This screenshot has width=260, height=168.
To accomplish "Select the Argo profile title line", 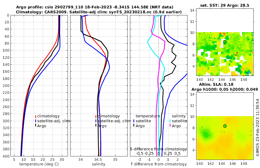I will [x=95, y=7].
